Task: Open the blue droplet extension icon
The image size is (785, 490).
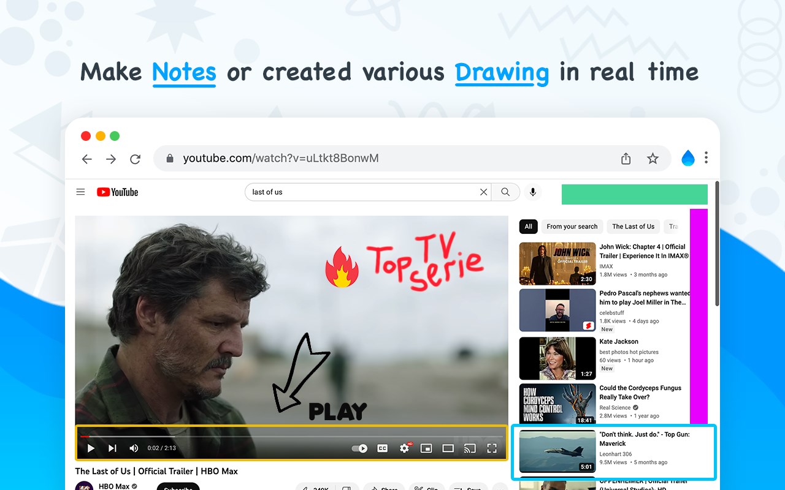Action: tap(688, 158)
